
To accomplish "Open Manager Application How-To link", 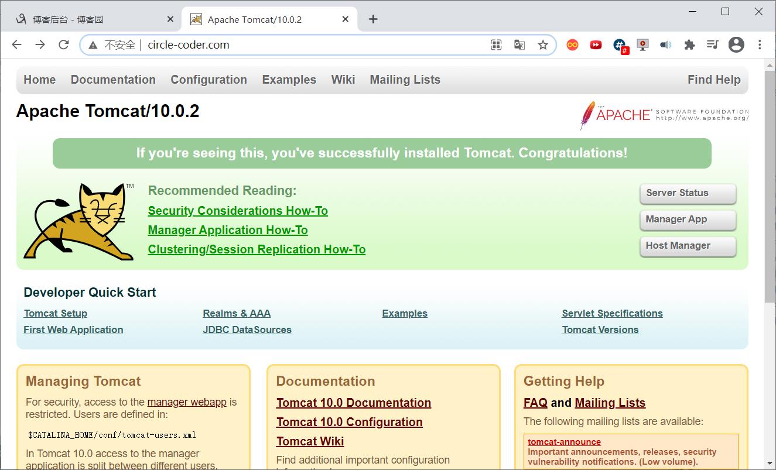I will 228,230.
